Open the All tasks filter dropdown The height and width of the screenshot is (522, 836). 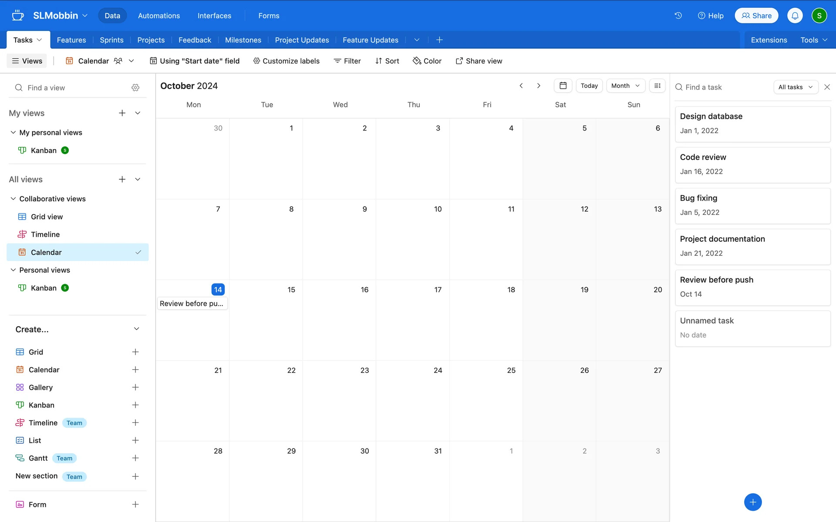[795, 87]
